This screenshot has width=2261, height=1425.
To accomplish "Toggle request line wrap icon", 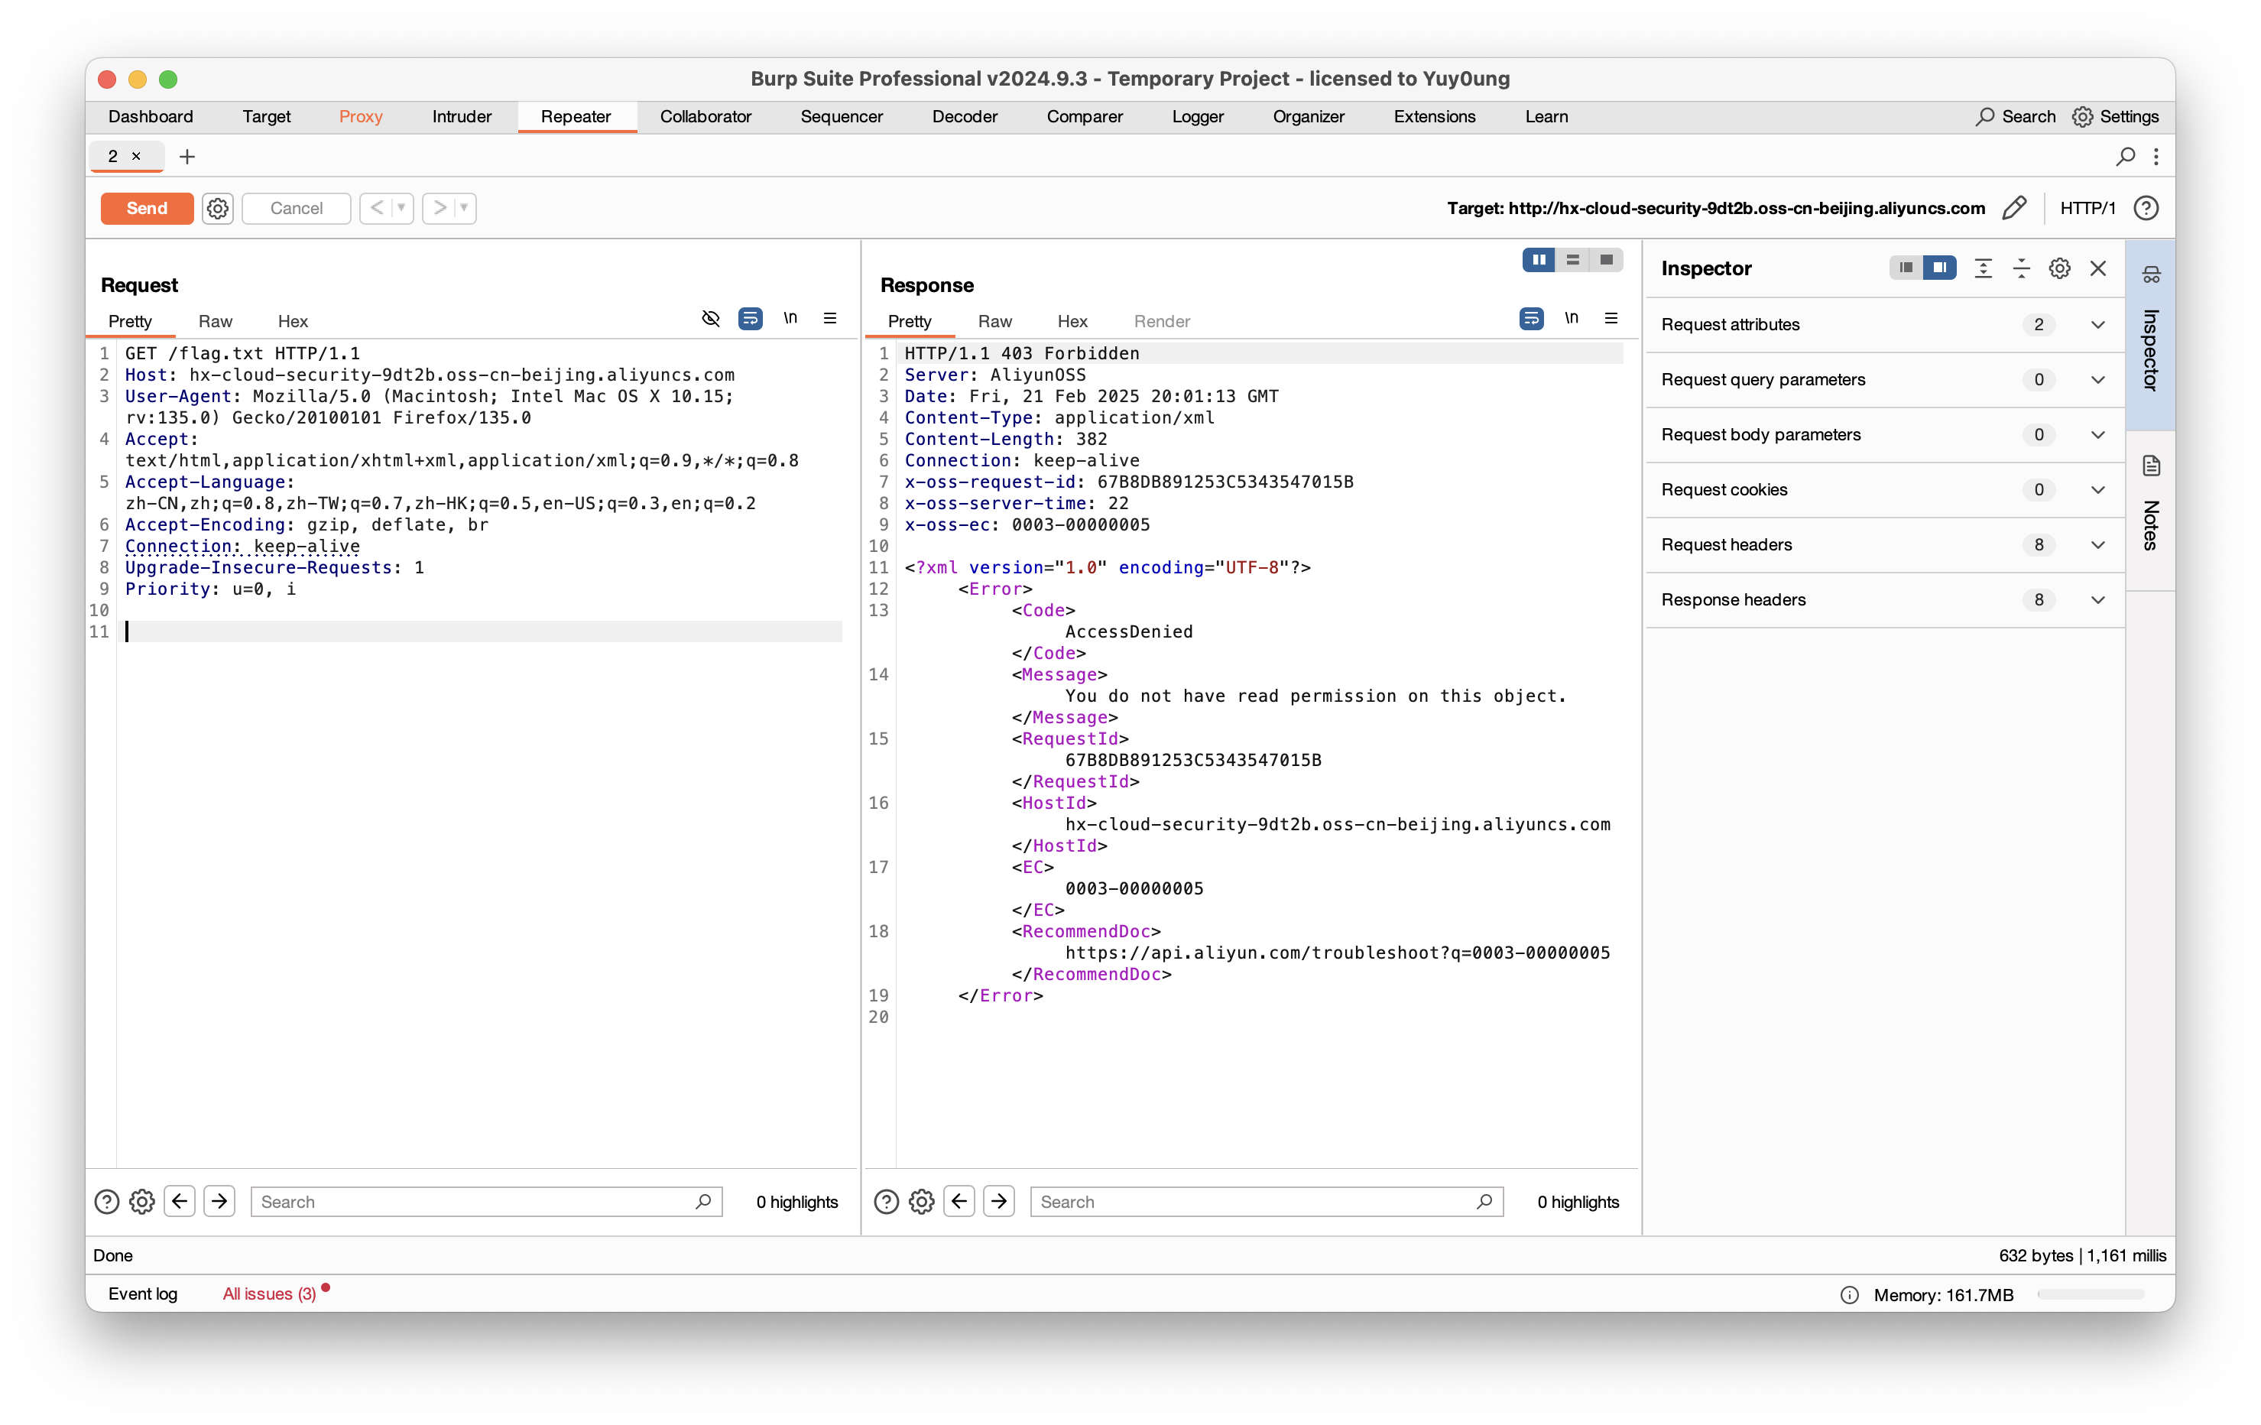I will click(750, 319).
